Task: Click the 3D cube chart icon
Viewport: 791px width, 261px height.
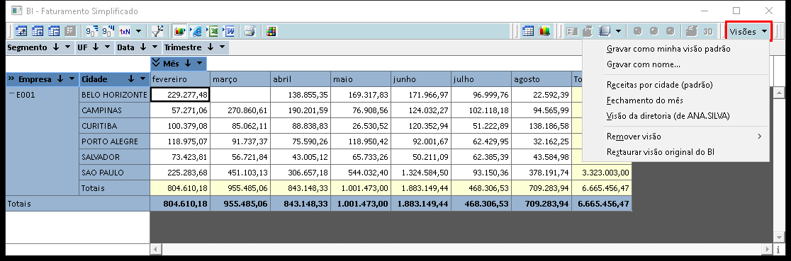Action: click(605, 31)
